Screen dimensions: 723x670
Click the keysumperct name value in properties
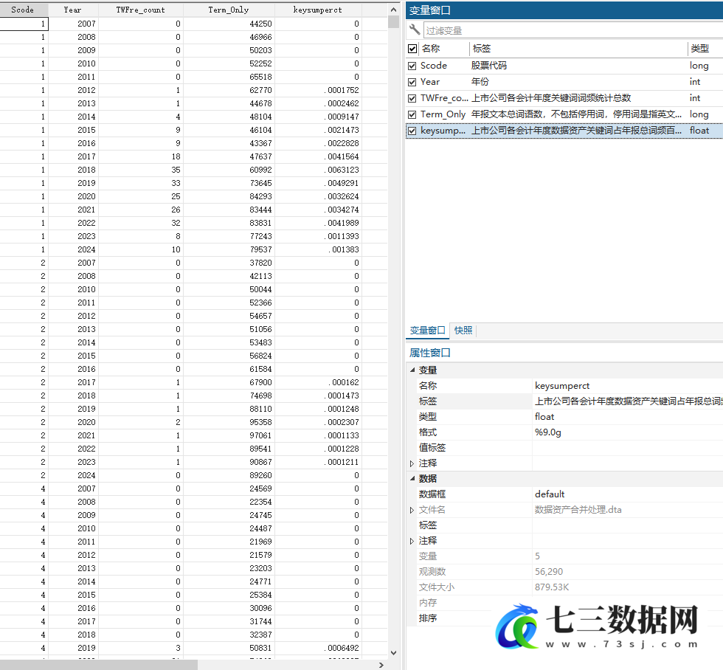pos(562,386)
